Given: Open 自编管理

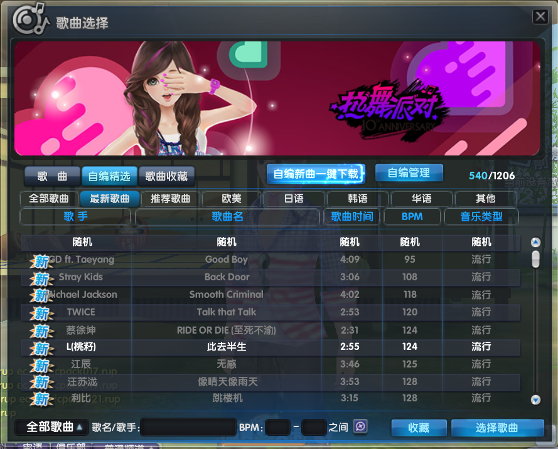Looking at the screenshot, I should [x=409, y=173].
